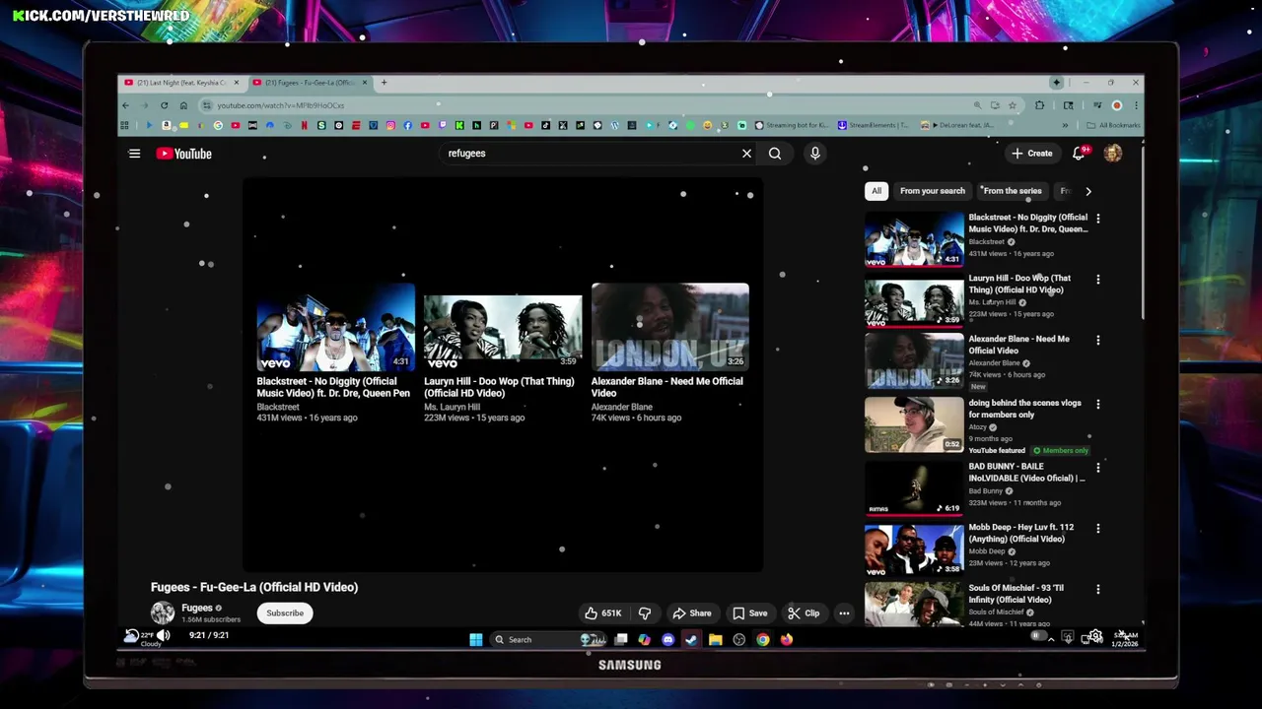
Task: Select the 'From the series' chip
Action: click(x=1012, y=191)
